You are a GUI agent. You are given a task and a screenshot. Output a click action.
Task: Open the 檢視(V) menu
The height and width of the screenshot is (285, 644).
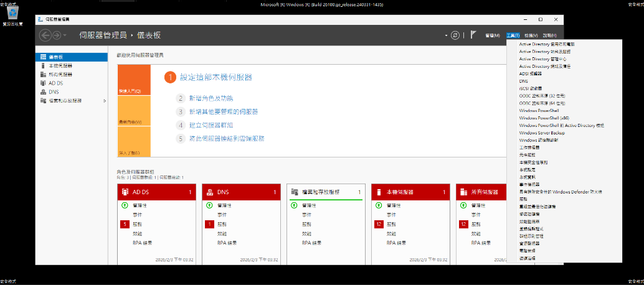[x=531, y=35]
